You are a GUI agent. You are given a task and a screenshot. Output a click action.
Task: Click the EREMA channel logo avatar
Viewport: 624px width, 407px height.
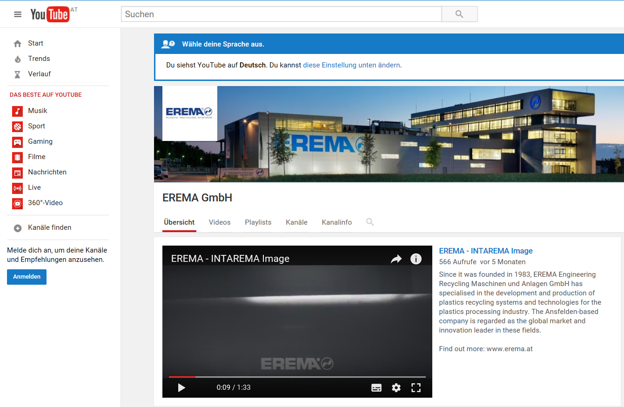pyautogui.click(x=190, y=113)
